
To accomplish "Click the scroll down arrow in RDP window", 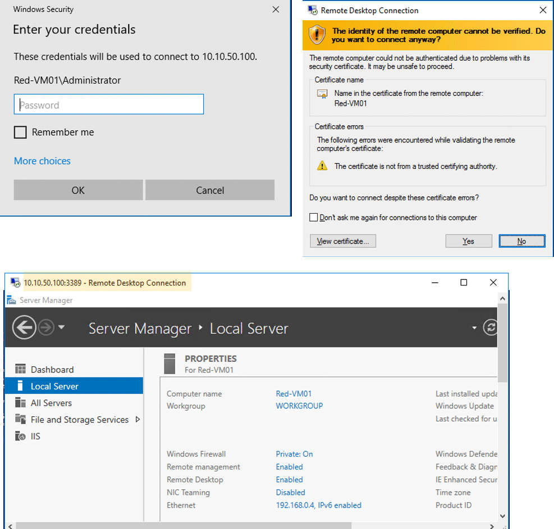I will pos(503,516).
